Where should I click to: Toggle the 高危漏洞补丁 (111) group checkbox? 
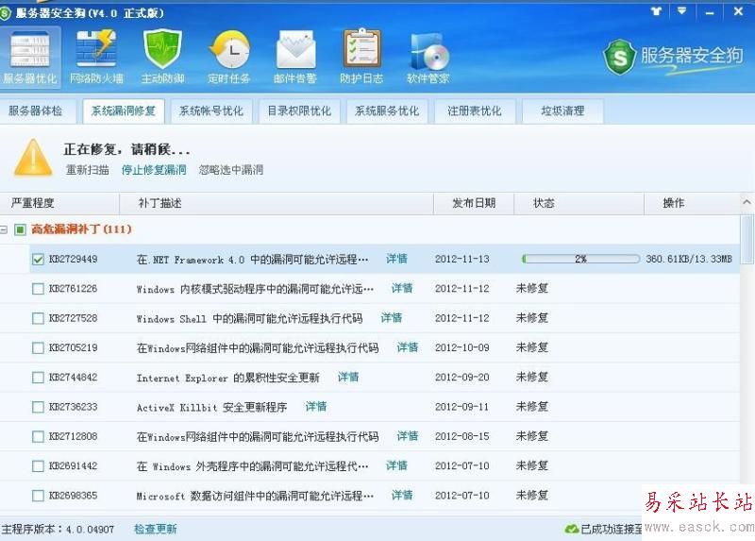tap(20, 229)
